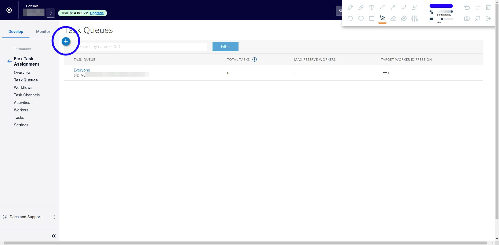Delete all annotations with trash icon
The image size is (499, 245).
tap(488, 7)
